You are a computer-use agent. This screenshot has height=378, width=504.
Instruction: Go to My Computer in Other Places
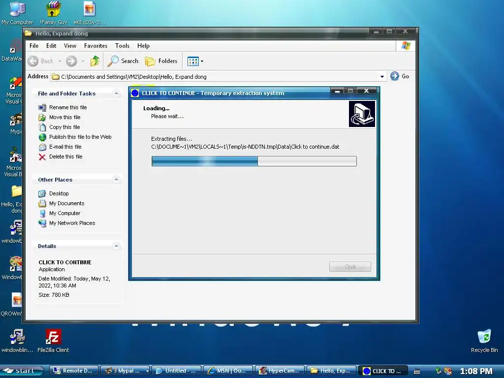pos(59,214)
